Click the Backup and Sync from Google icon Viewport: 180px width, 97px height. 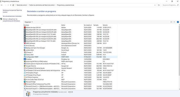[25, 48]
